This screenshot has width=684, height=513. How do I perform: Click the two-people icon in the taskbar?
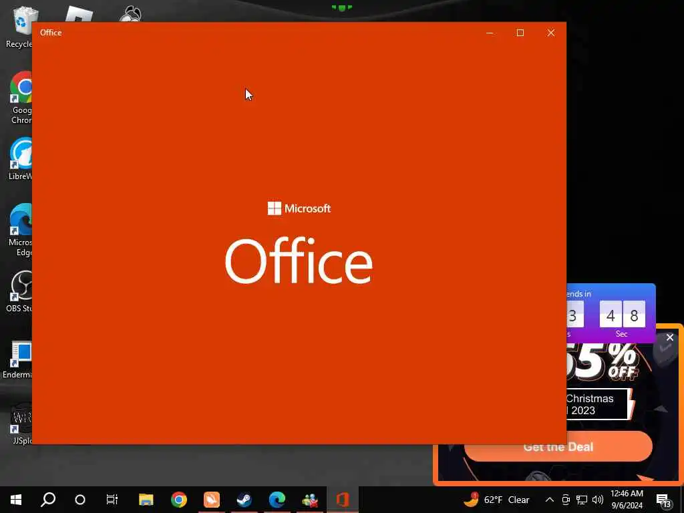(310, 500)
